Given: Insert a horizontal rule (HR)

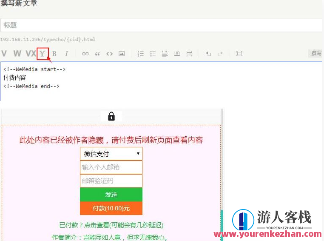Looking at the screenshot, I should [177, 54].
